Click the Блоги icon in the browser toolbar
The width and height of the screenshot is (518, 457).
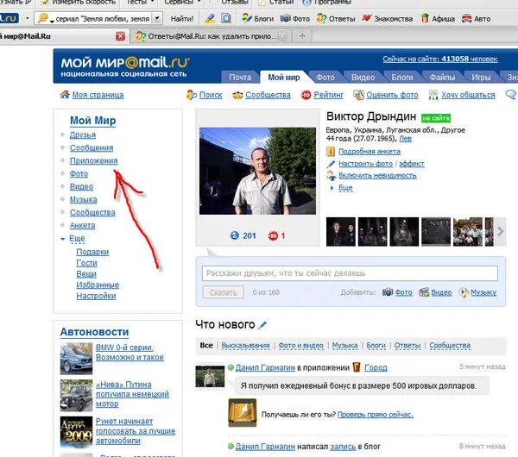tap(246, 18)
